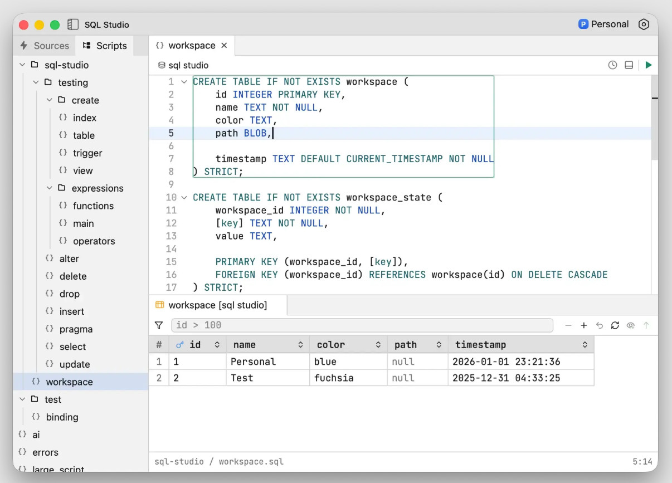Run the script with the green play button

648,65
